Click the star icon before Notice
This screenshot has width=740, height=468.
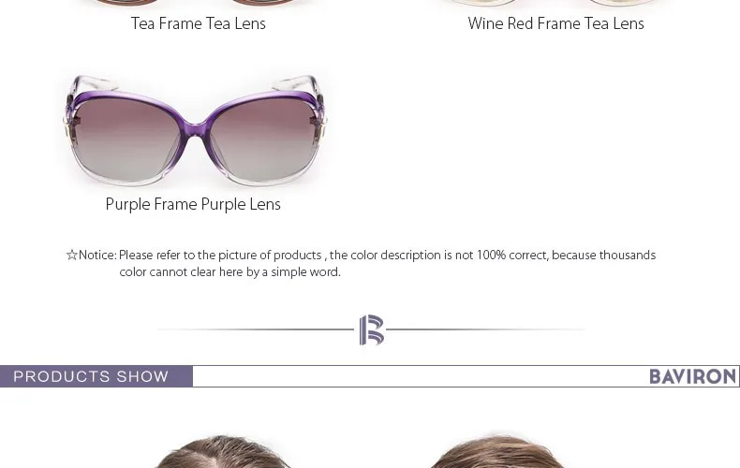pos(72,256)
